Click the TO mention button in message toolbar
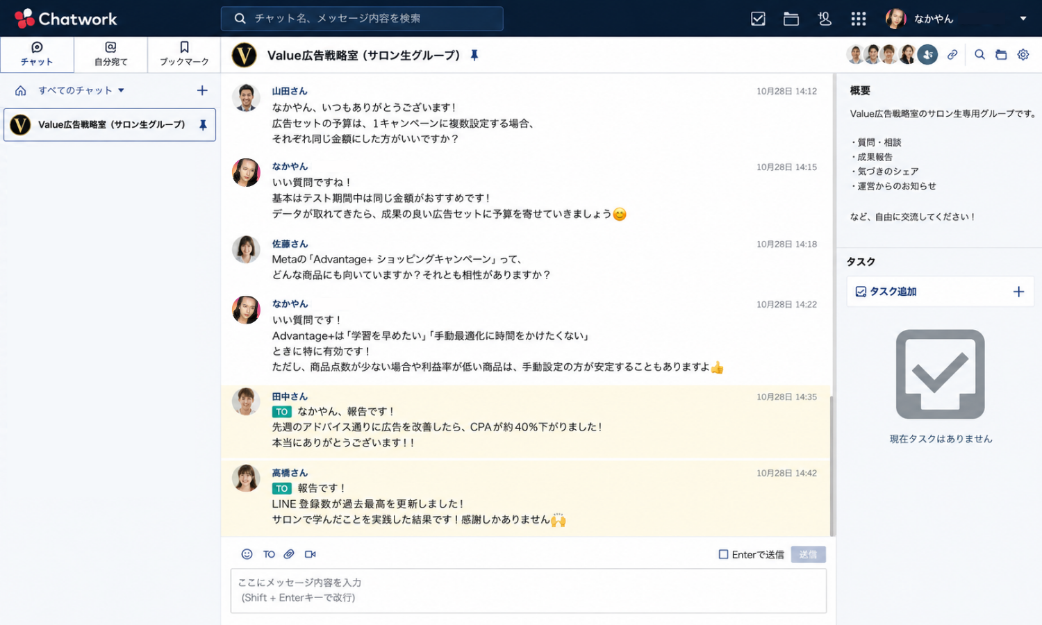The image size is (1042, 625). coord(269,554)
